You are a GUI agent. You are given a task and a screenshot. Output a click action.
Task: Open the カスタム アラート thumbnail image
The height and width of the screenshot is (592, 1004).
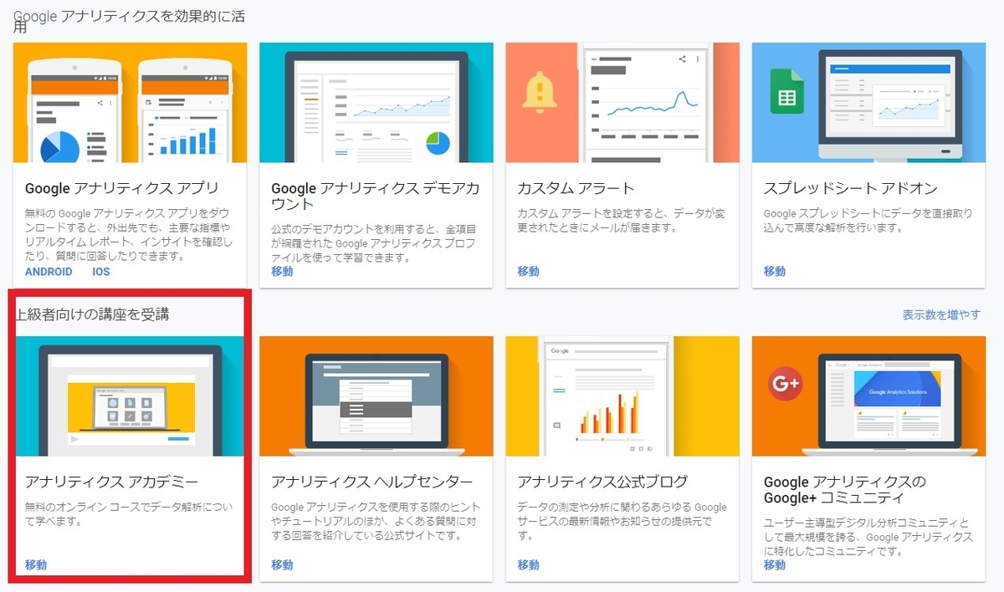tap(622, 102)
